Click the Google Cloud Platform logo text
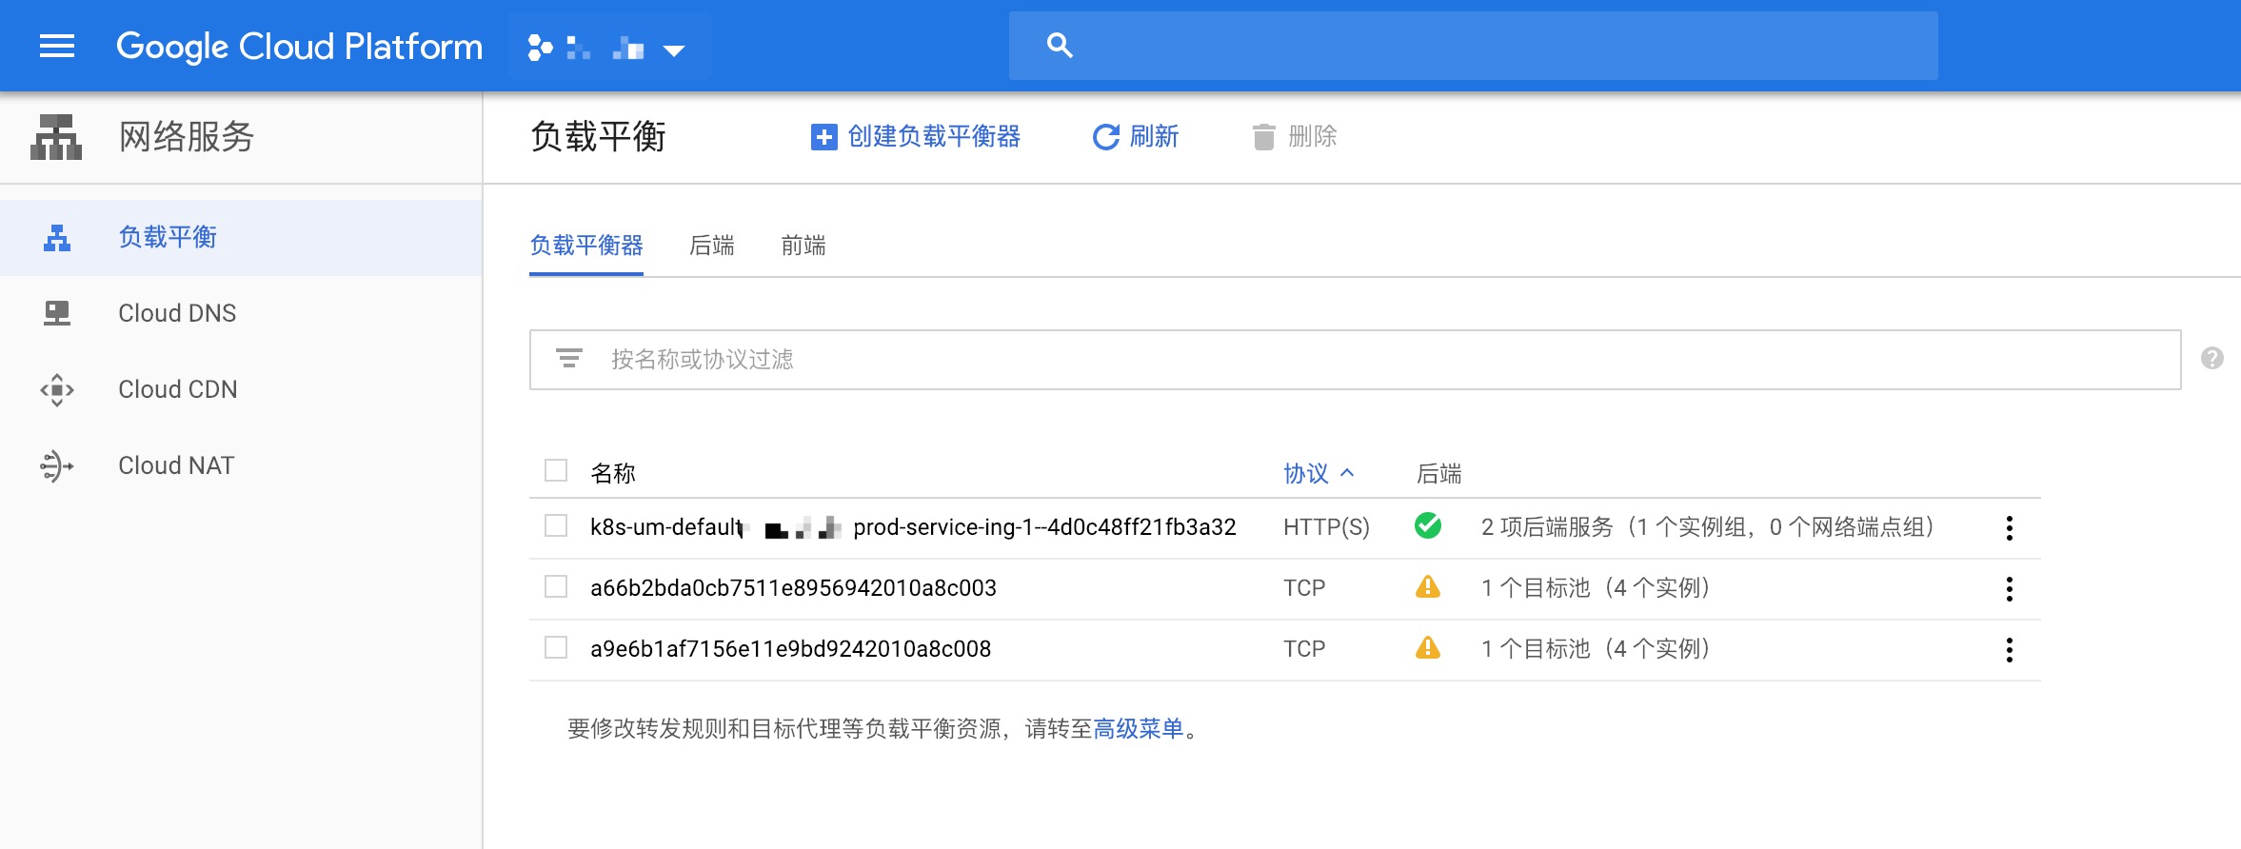Viewport: 2241px width, 849px height. click(x=299, y=47)
